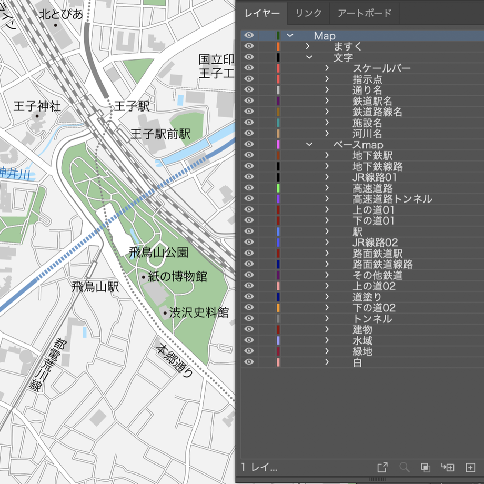Collapse the 文字 layer group

pos(309,57)
